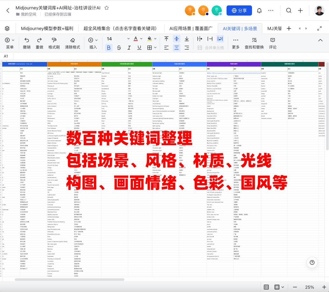Open the user profile avatar
This screenshot has height=292, width=329.
319,10
